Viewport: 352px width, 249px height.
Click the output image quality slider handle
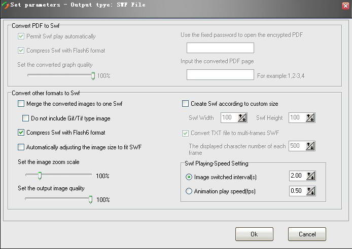pos(91,199)
